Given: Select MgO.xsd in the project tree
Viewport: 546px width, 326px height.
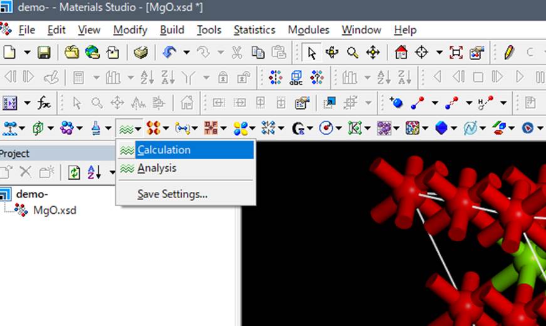Looking at the screenshot, I should tap(55, 211).
